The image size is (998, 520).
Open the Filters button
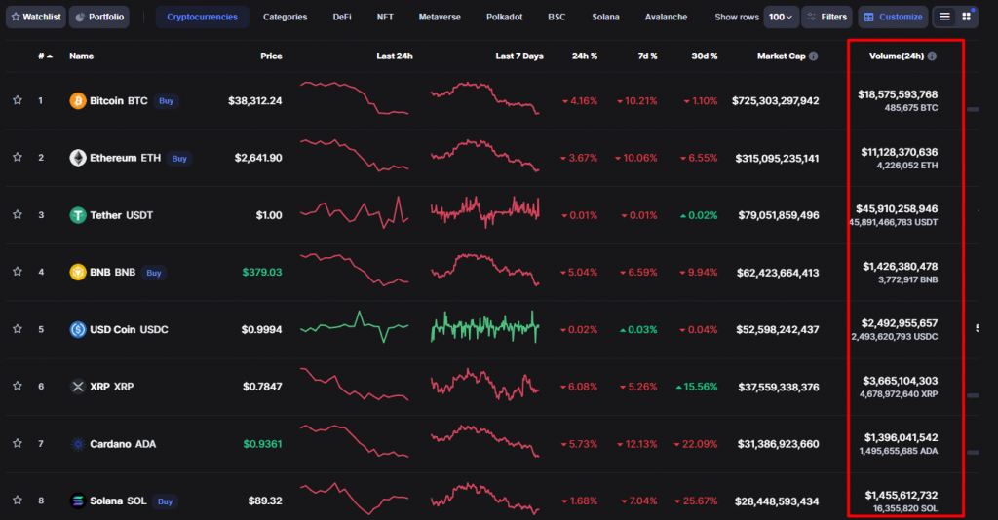point(827,18)
